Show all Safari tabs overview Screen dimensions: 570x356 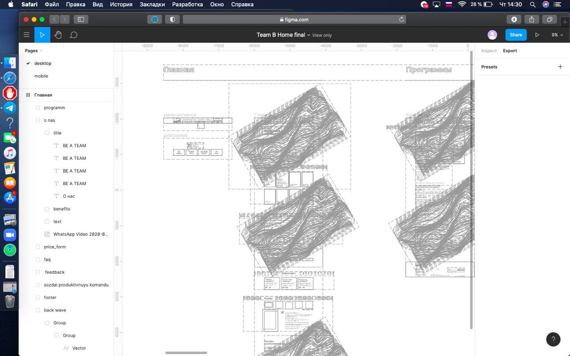point(550,19)
